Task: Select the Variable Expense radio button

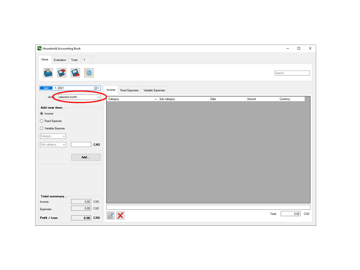Action: tap(42, 128)
